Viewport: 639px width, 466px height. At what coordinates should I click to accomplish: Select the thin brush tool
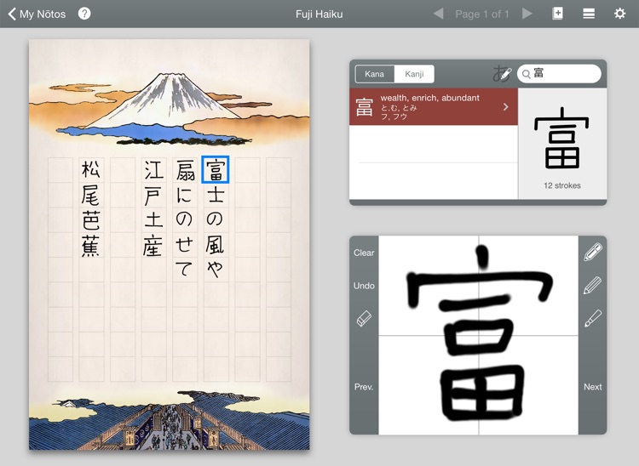[593, 318]
